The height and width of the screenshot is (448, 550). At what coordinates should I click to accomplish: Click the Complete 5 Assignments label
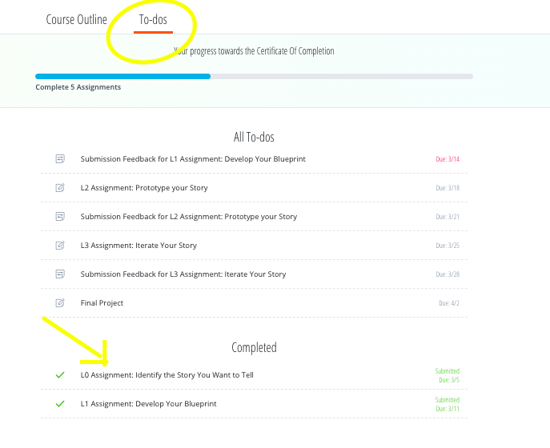coord(78,87)
